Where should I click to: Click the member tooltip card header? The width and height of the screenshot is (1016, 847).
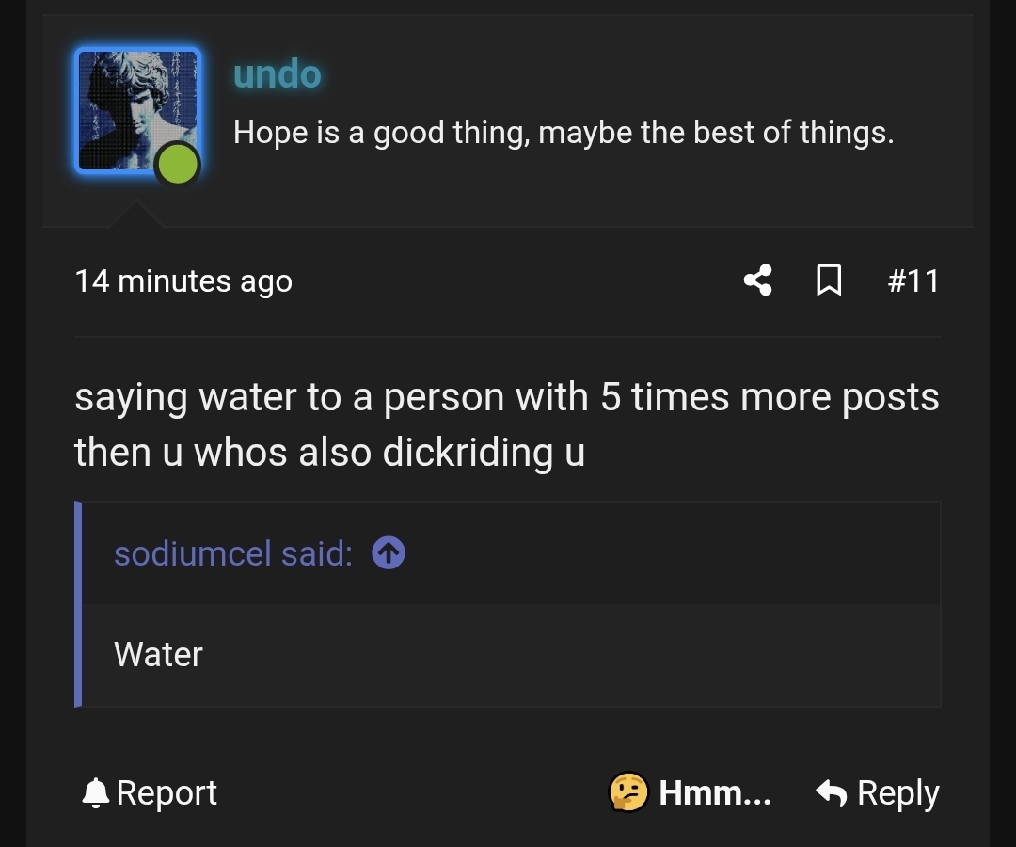[508, 113]
